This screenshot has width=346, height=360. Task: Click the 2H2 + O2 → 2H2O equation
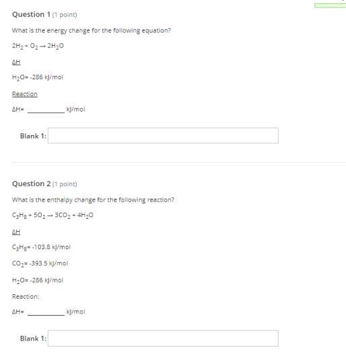(x=38, y=46)
